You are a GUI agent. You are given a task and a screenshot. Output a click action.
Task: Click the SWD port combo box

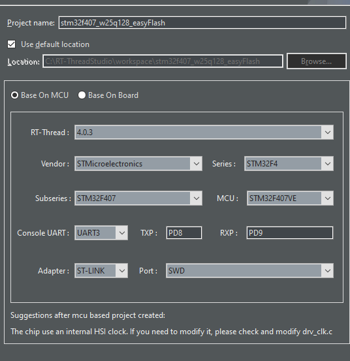coord(249,270)
